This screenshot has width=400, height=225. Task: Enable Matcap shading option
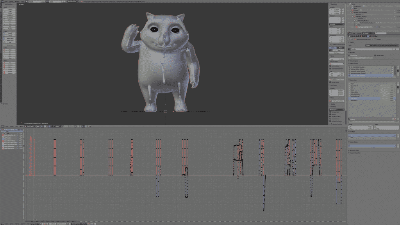pos(330,114)
